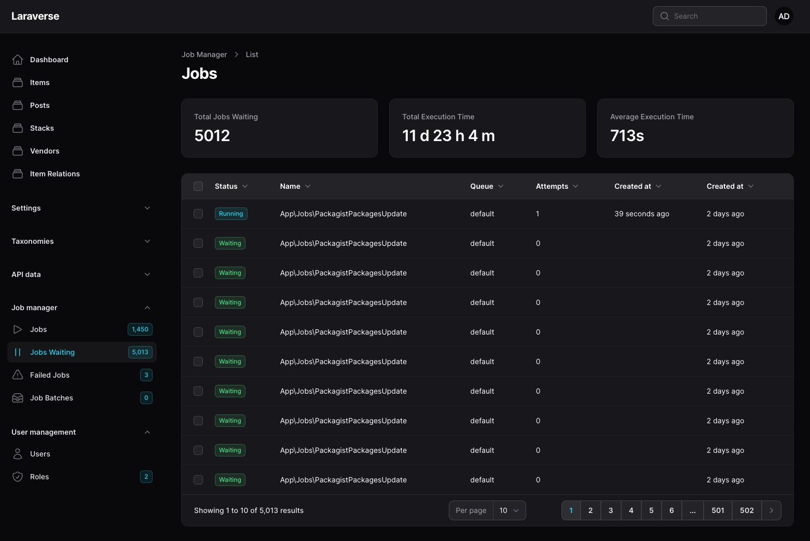Viewport: 810px width, 541px height.
Task: Click the Failed Jobs warning icon
Action: [x=18, y=375]
